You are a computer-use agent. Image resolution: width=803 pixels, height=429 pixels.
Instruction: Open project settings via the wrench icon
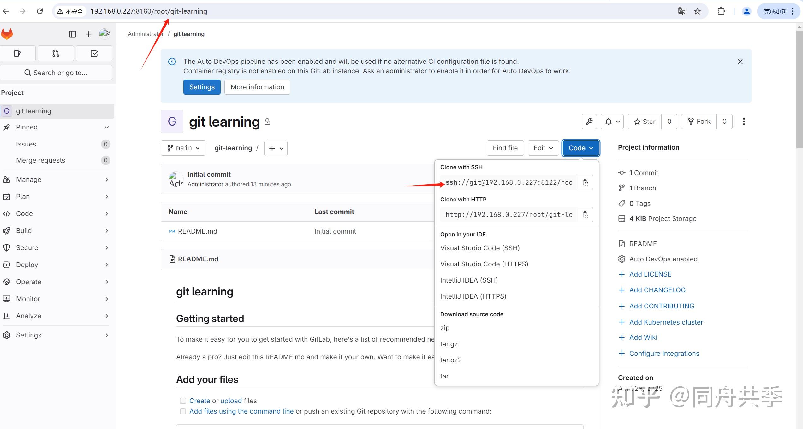coord(589,122)
